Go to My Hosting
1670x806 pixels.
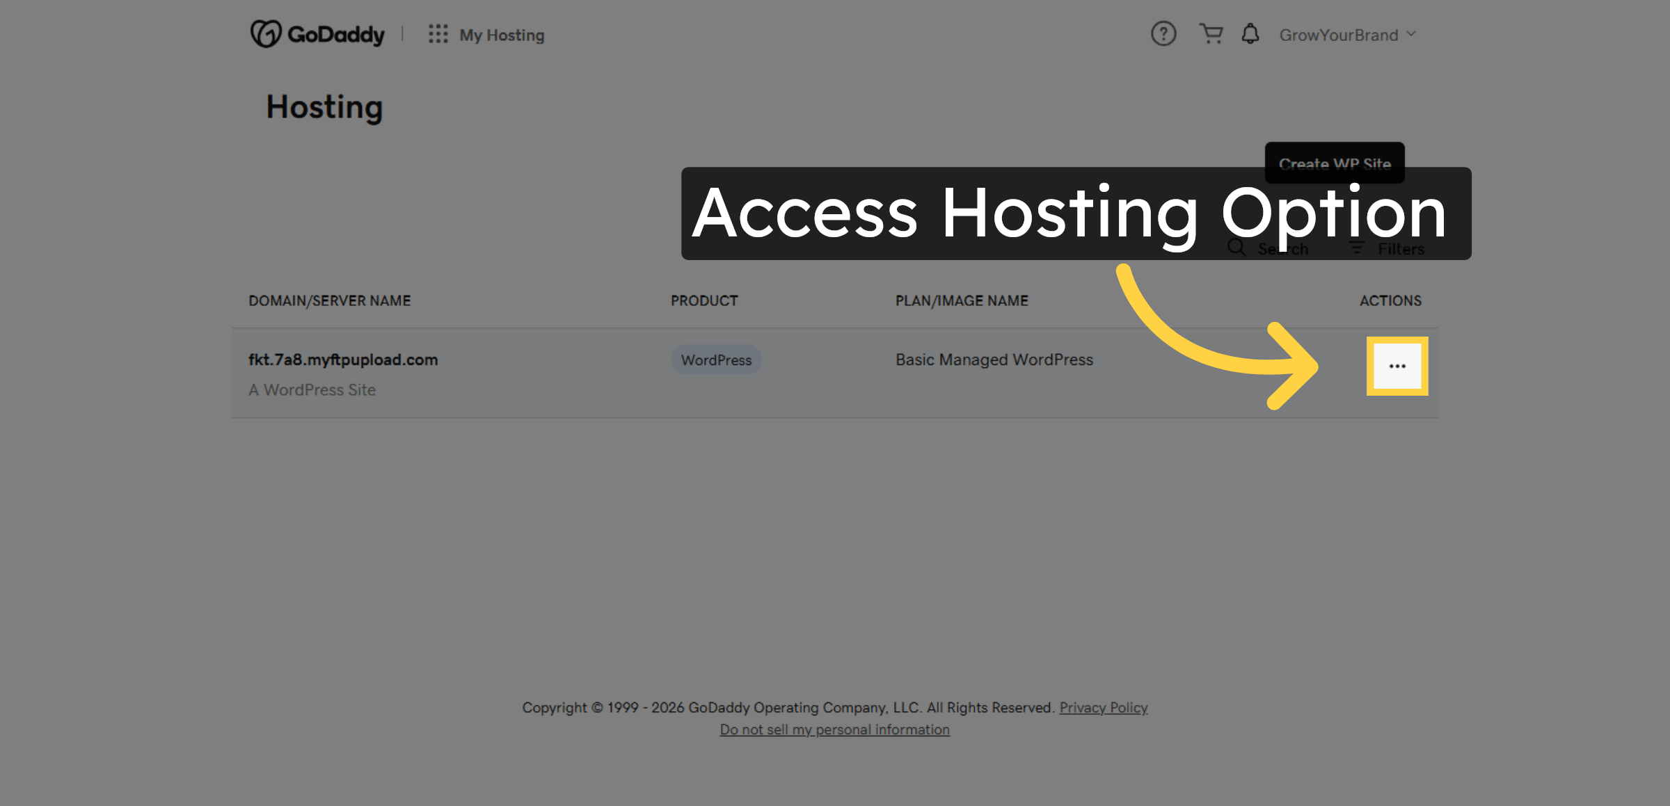(502, 35)
